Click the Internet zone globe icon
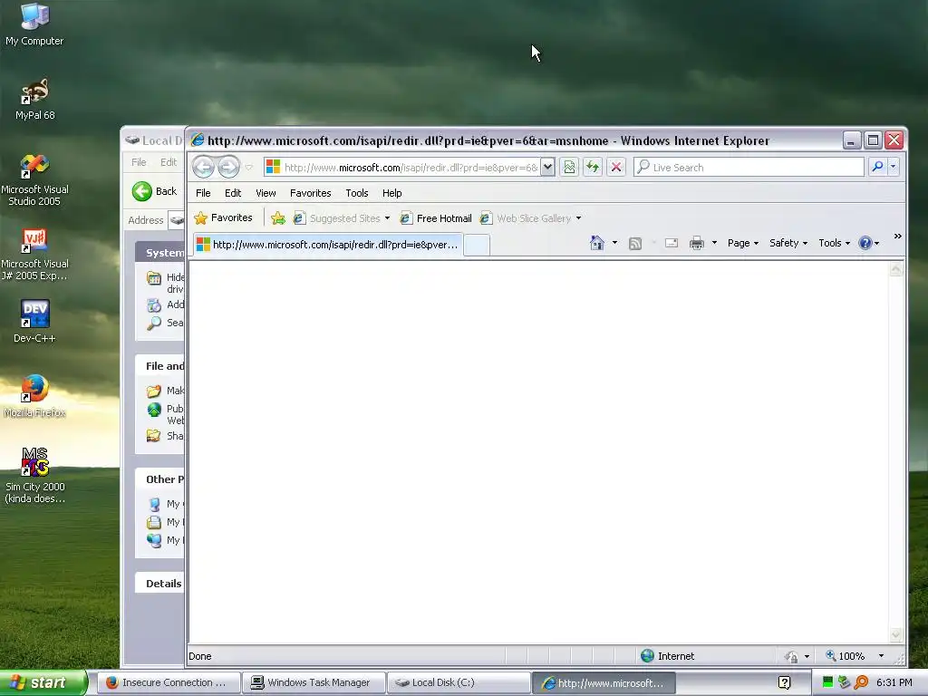928x696 pixels. tap(647, 656)
